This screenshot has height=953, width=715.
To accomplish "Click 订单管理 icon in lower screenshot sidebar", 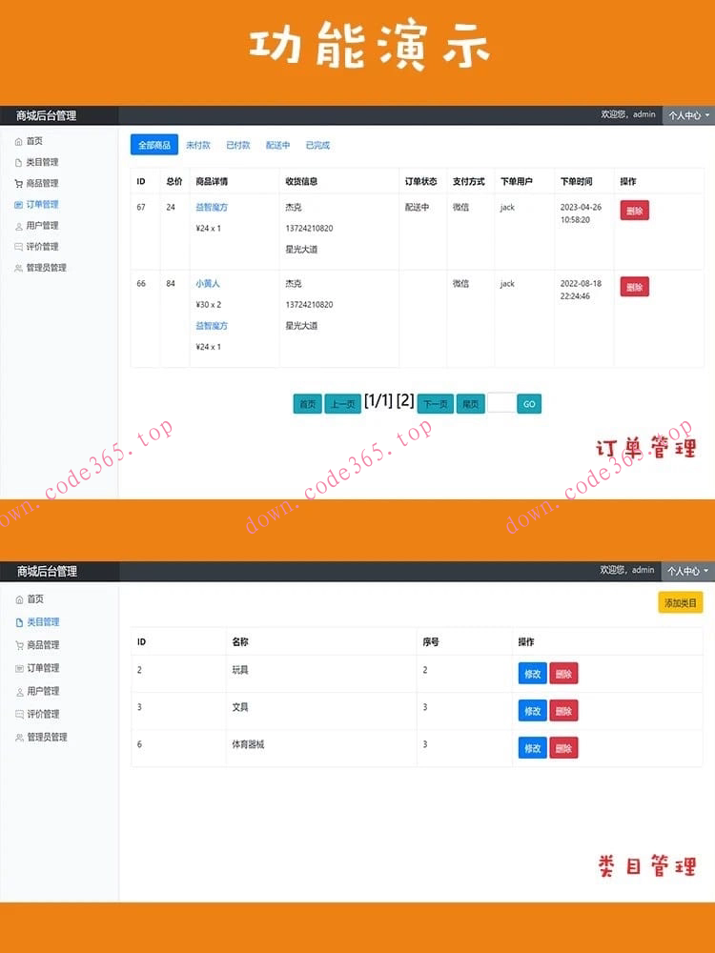I will tap(19, 668).
